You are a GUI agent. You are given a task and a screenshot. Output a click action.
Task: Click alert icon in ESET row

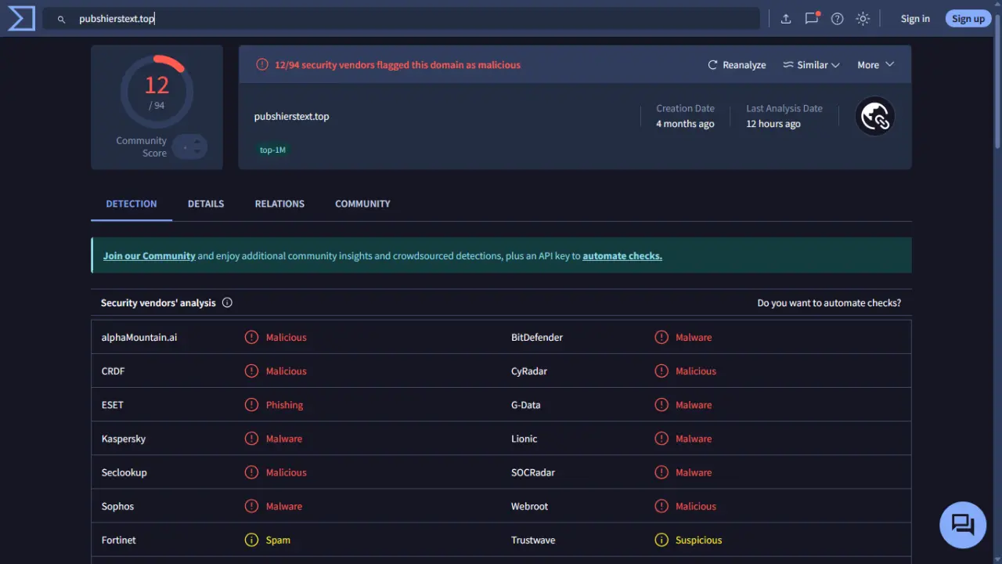point(251,404)
